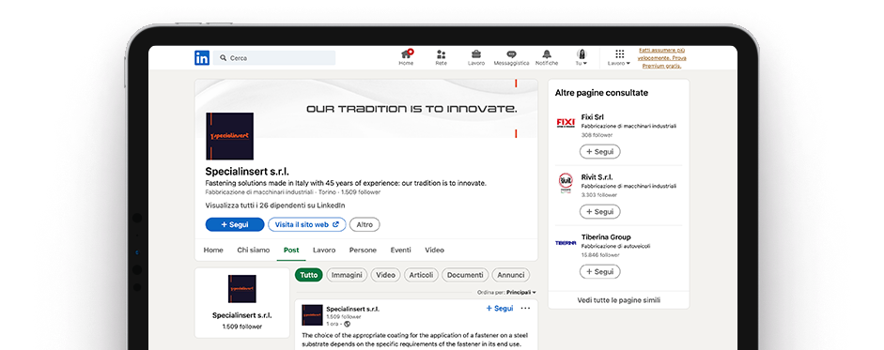Select the Documenti post filter
The image size is (884, 350).
coord(465,275)
